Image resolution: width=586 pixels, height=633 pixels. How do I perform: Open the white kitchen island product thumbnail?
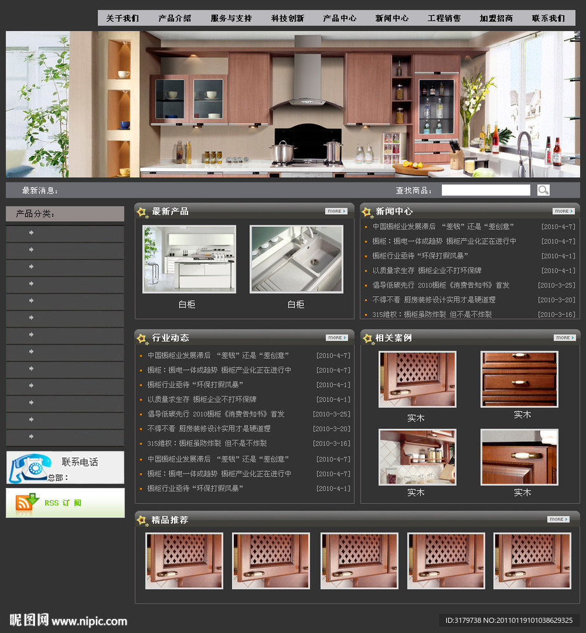189,259
